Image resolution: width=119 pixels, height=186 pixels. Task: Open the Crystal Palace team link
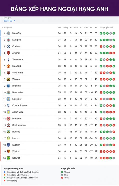(19, 105)
